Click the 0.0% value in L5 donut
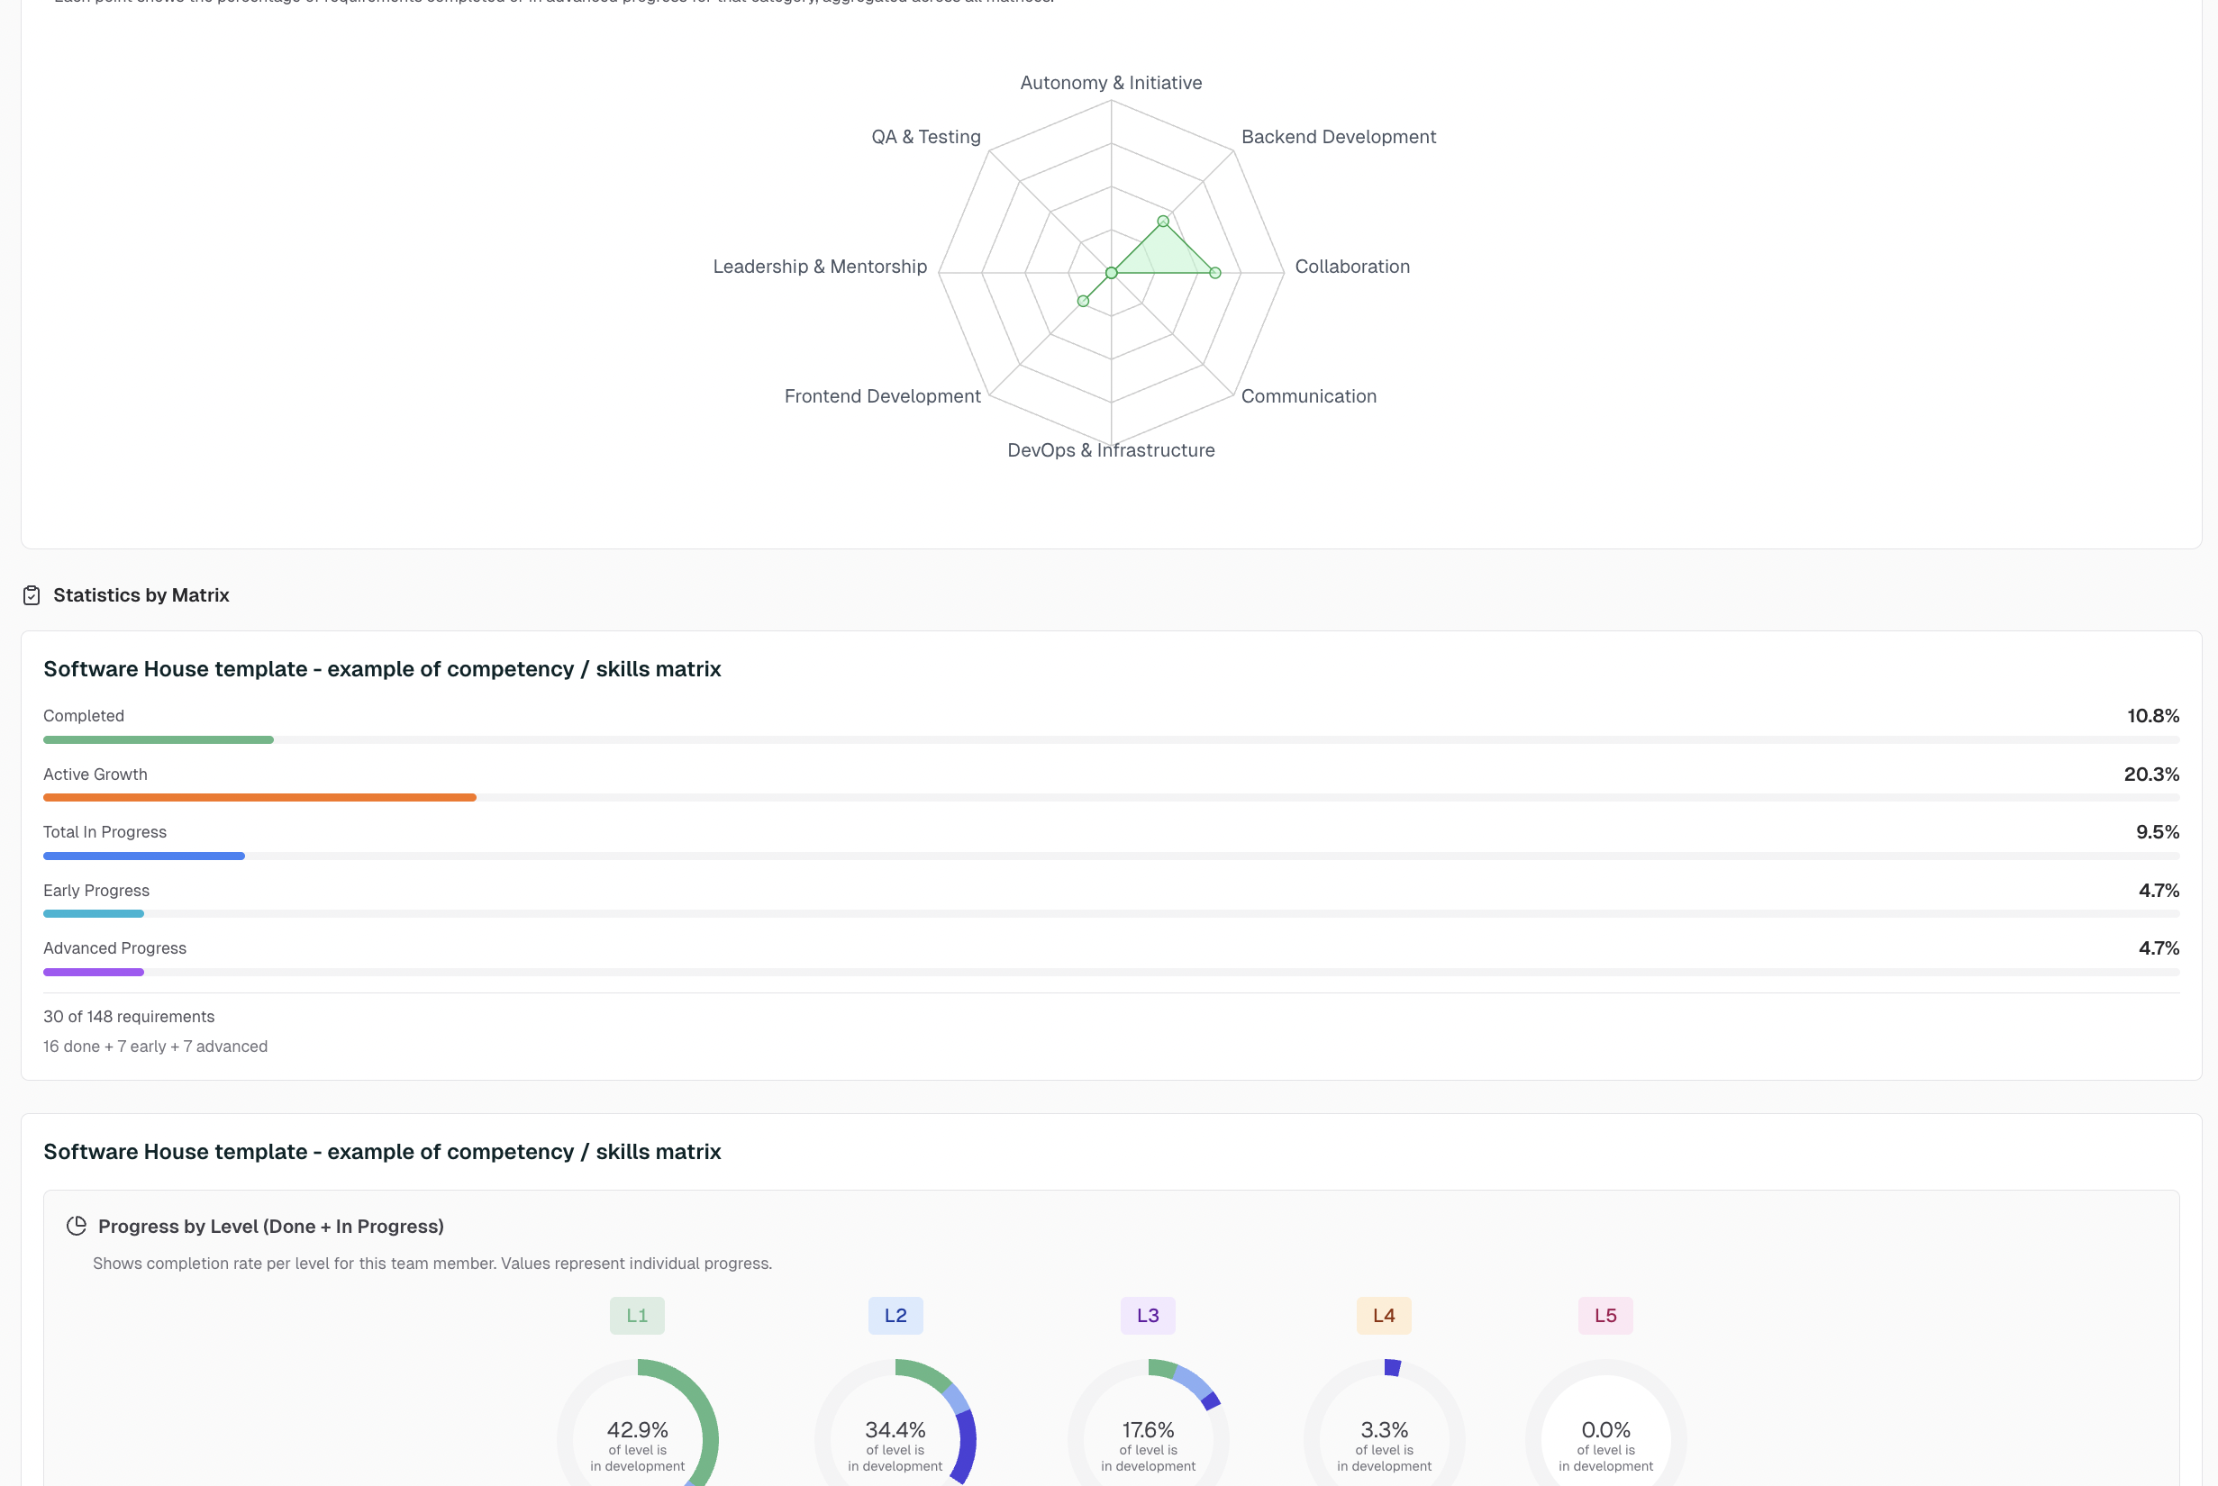Image resolution: width=2218 pixels, height=1486 pixels. [x=1606, y=1430]
